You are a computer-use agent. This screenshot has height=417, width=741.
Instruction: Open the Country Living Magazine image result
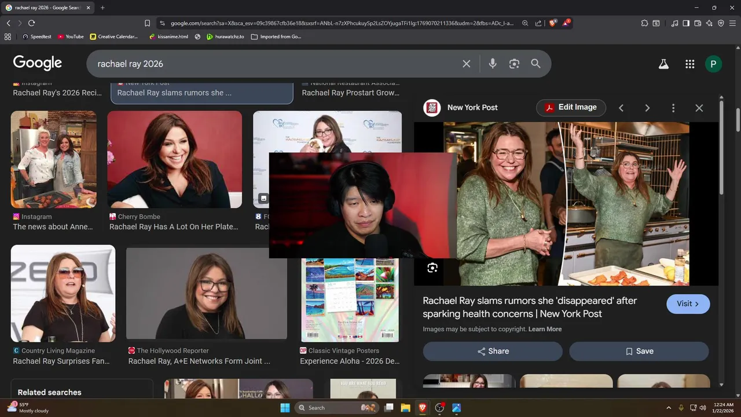[x=63, y=294]
